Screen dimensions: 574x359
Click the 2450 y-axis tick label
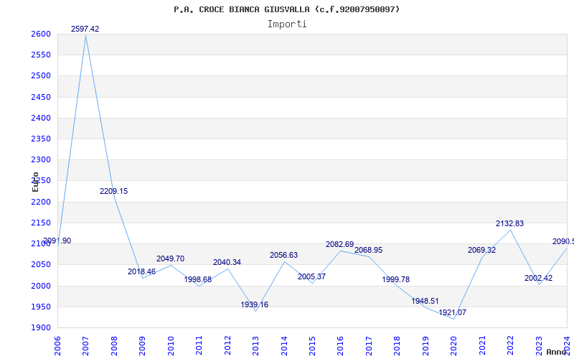(x=41, y=97)
